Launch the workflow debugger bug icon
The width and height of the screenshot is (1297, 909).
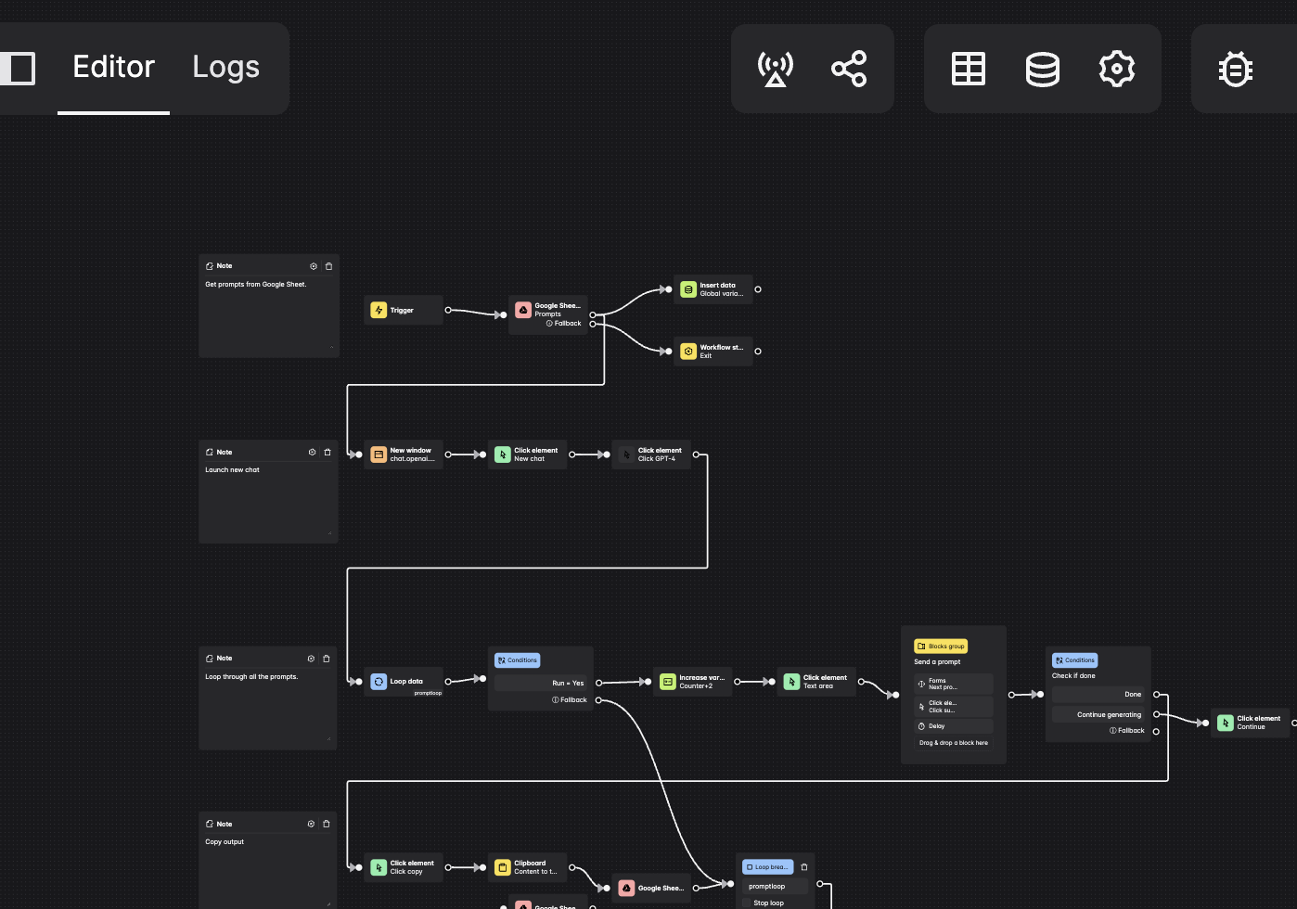1236,68
